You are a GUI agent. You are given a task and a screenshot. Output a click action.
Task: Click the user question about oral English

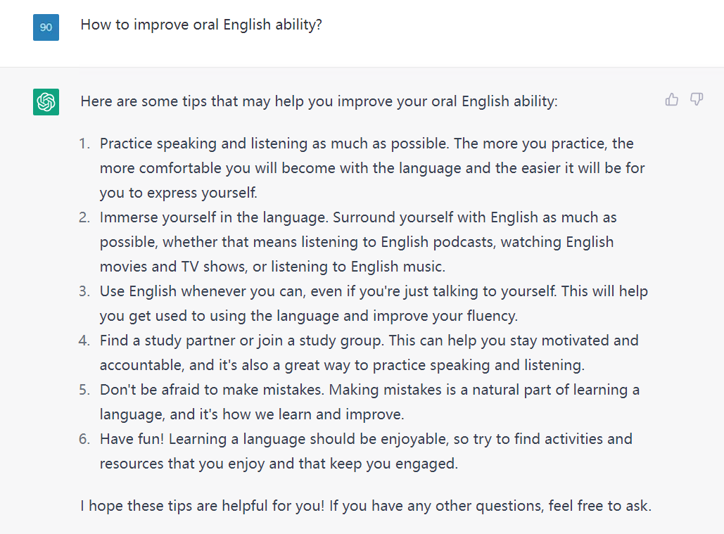click(201, 25)
